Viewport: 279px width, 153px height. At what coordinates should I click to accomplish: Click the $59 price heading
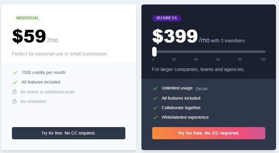click(x=29, y=36)
